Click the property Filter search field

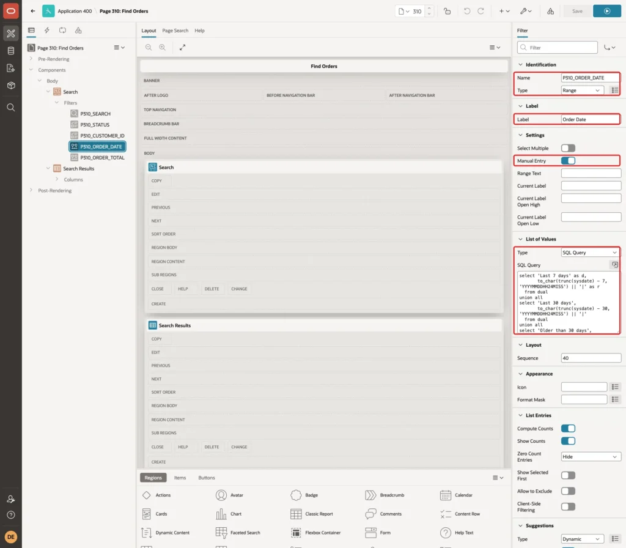[x=558, y=48]
